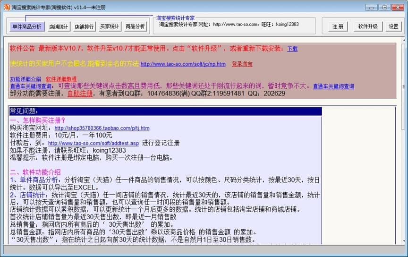Click the 注册 button

[338, 26]
